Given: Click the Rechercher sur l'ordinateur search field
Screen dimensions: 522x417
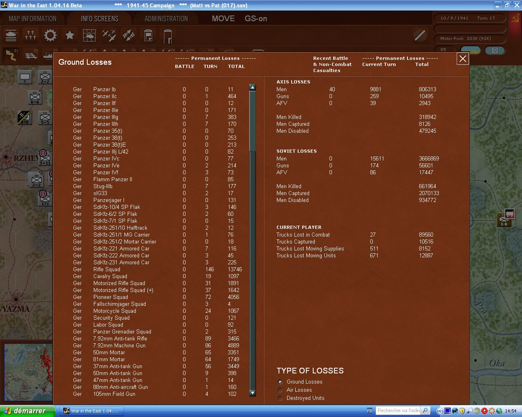Looking at the screenshot, I should click(398, 410).
